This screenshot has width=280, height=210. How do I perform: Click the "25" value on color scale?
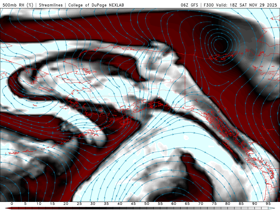pos(79,204)
